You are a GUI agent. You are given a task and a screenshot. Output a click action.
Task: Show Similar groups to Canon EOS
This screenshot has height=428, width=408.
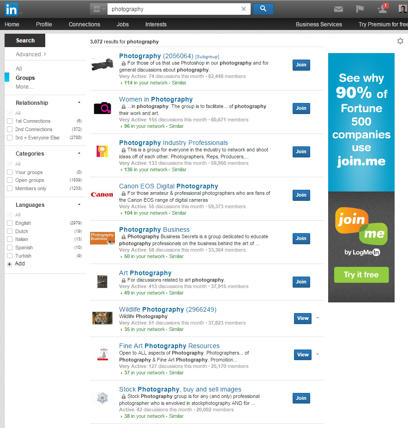coord(179,213)
